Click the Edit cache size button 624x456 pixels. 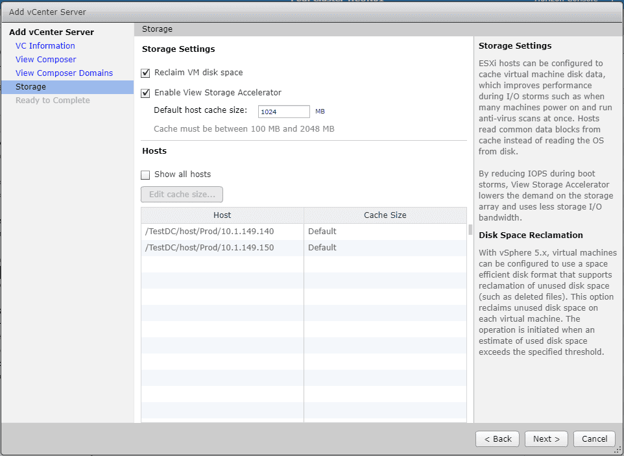click(182, 194)
